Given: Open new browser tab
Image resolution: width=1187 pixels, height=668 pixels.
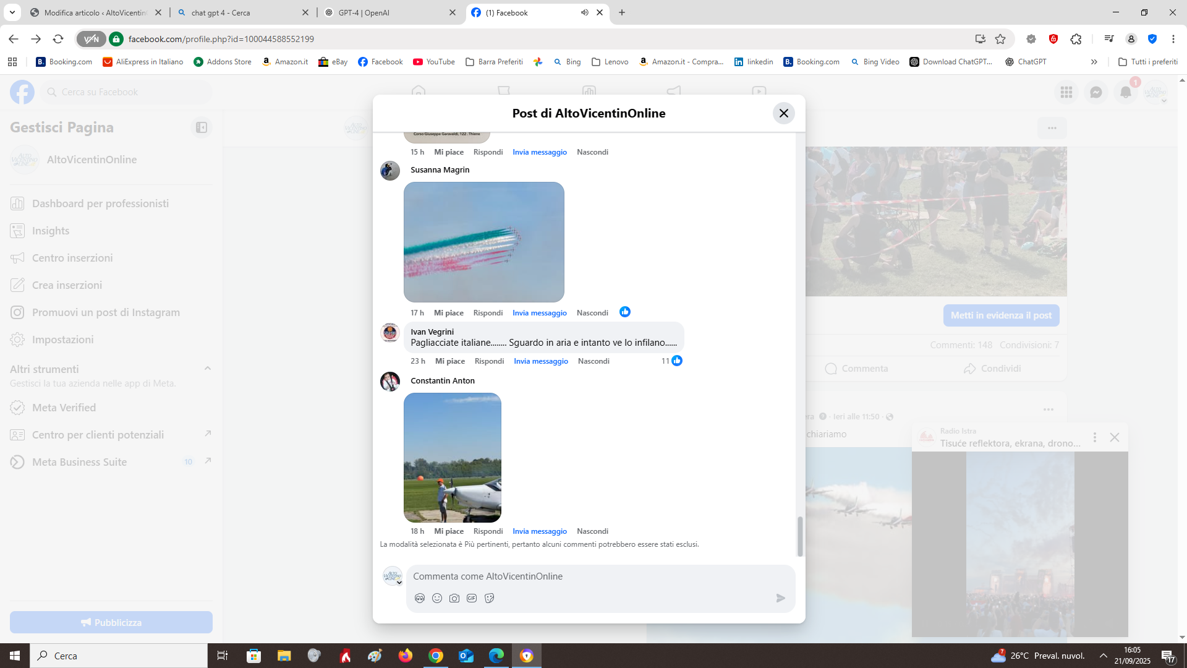Looking at the screenshot, I should [x=622, y=12].
